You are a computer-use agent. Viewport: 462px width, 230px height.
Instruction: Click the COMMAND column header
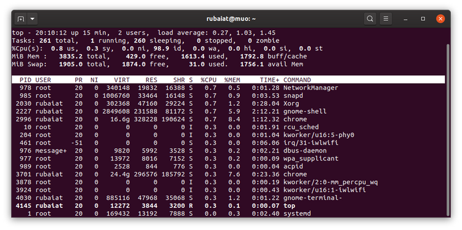pos(297,80)
